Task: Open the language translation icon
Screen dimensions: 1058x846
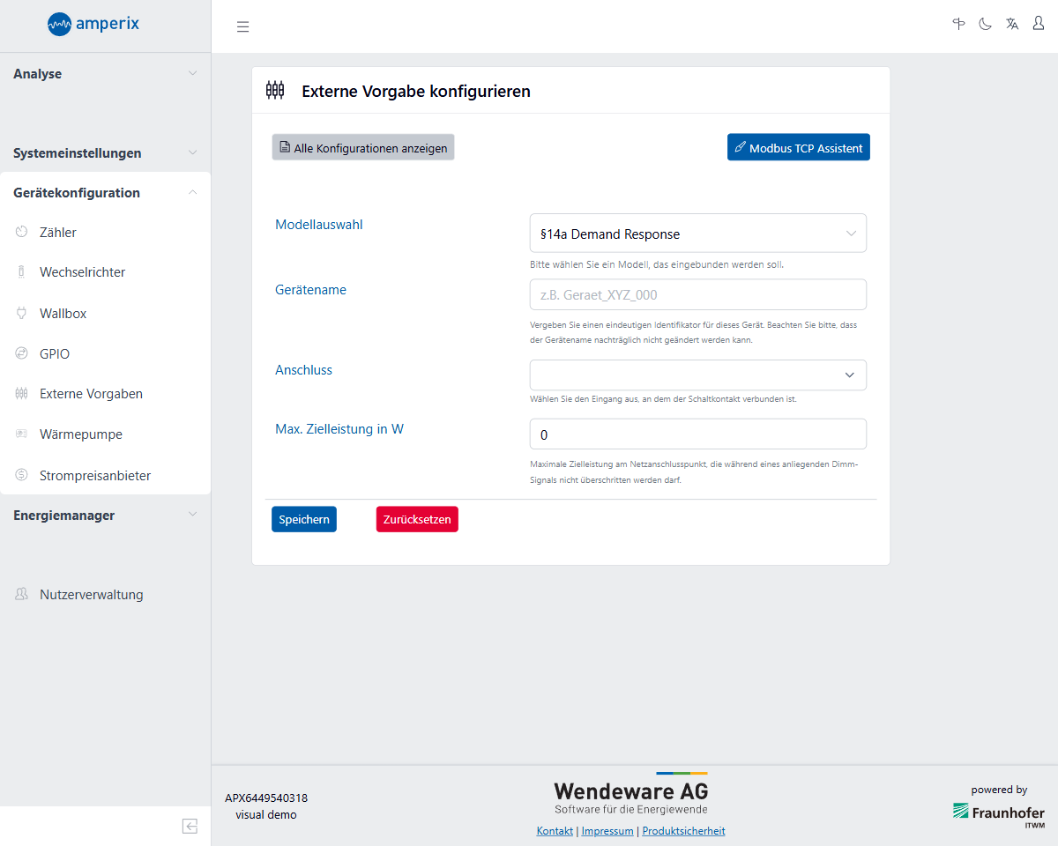Action: click(1012, 25)
